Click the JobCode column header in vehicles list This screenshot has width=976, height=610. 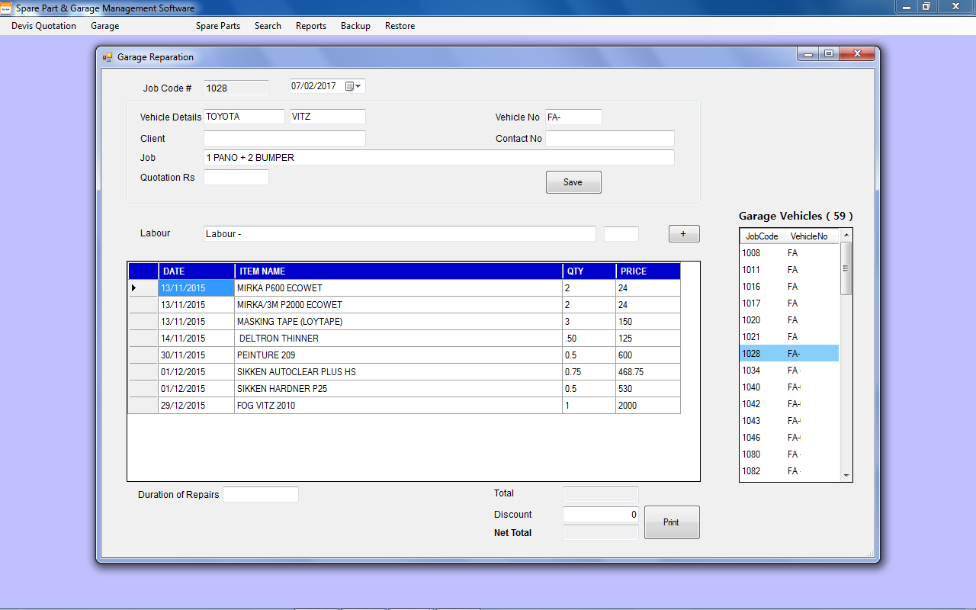tap(762, 236)
